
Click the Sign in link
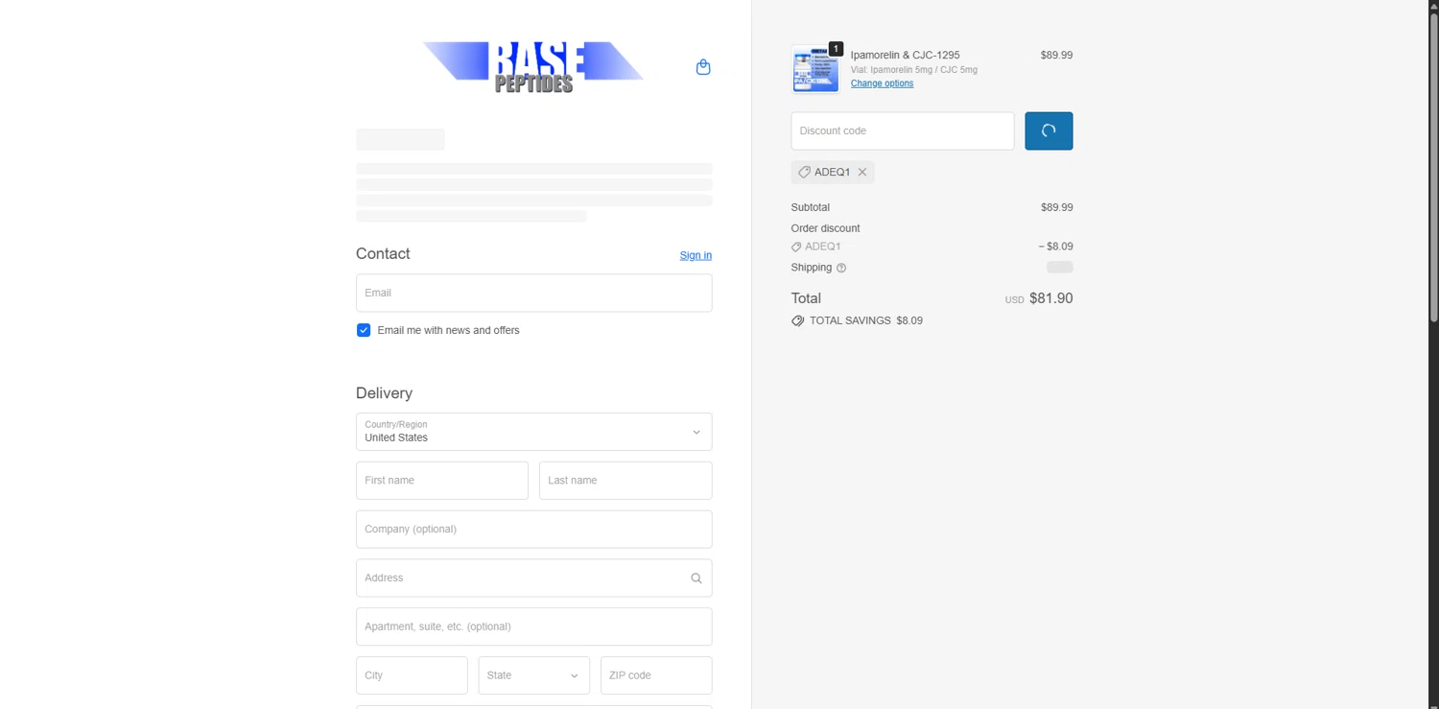[x=696, y=255]
